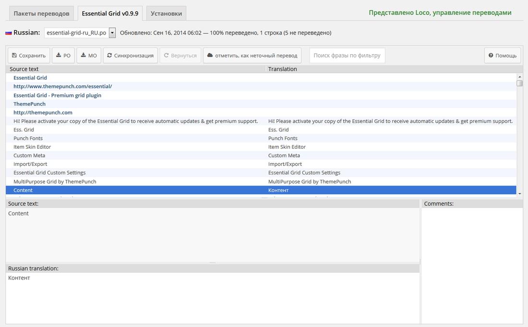Click into the Russian translation text area
The height and width of the screenshot is (327, 528).
click(212, 297)
